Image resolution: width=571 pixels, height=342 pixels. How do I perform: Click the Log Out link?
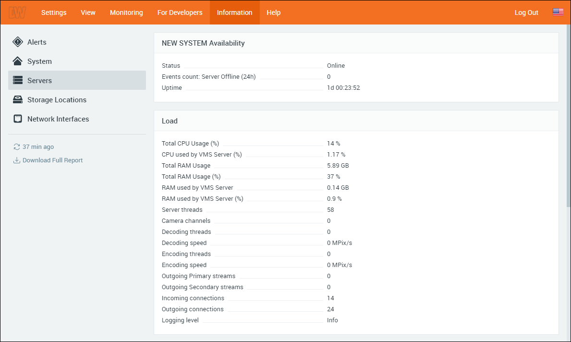click(x=526, y=12)
